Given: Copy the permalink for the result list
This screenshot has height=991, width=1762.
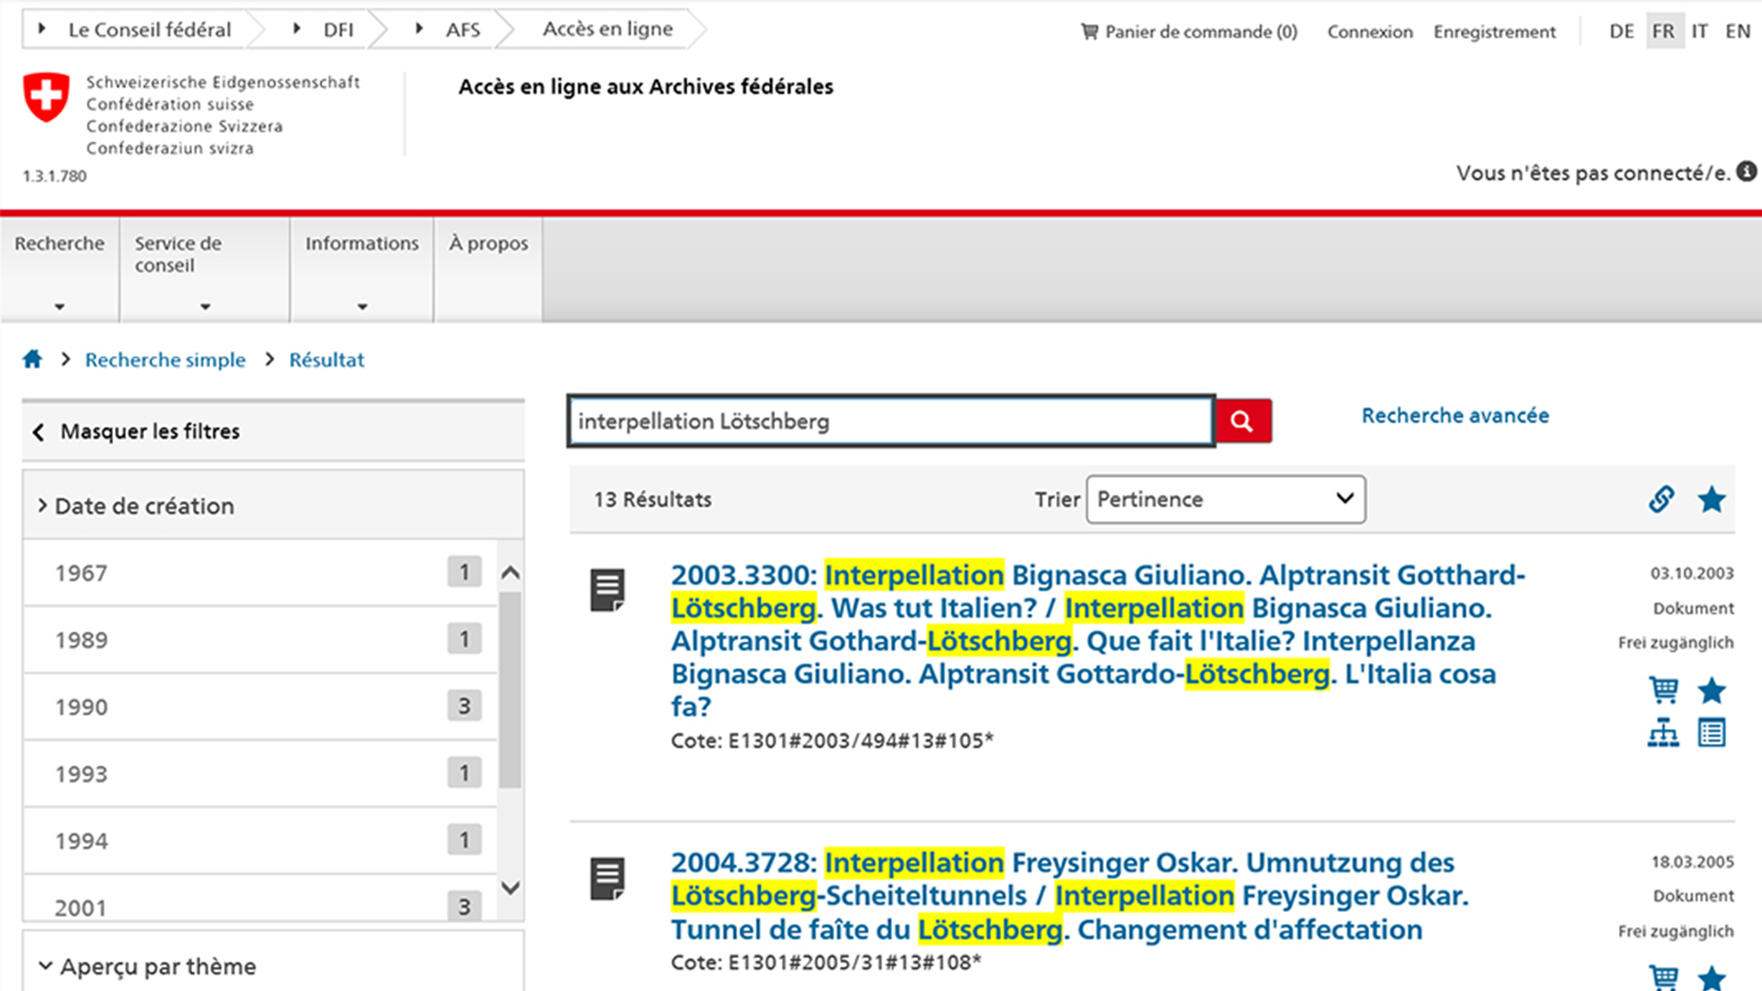Looking at the screenshot, I should pos(1660,499).
